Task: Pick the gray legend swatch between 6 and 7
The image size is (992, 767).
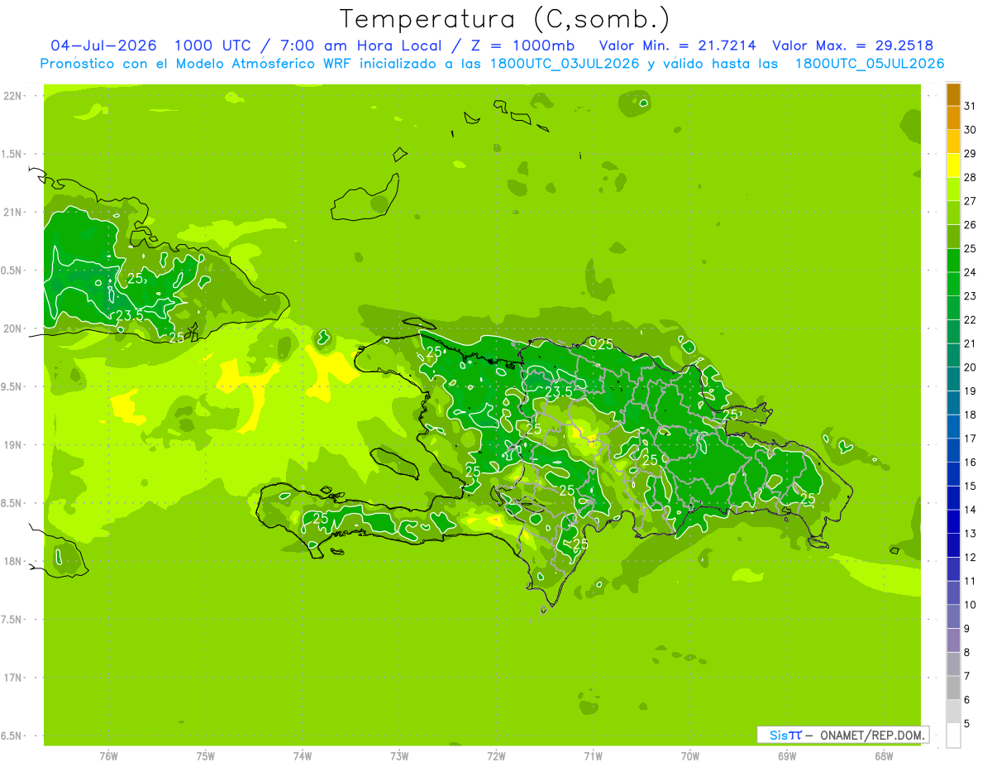Action: click(953, 688)
